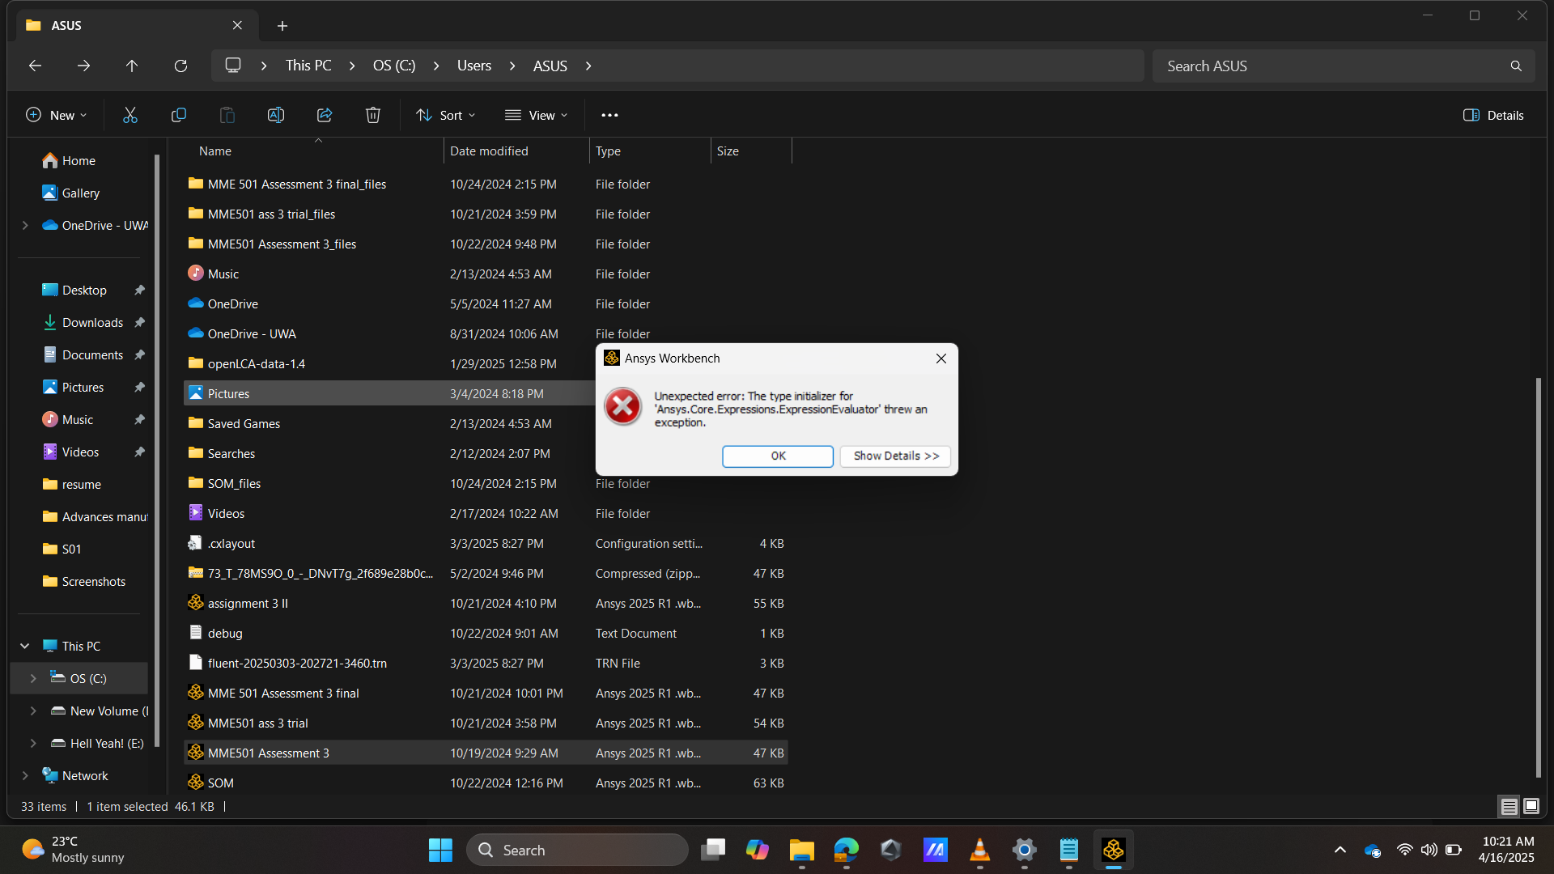This screenshot has width=1554, height=874.
Task: Open Copilot from the taskbar
Action: click(757, 850)
